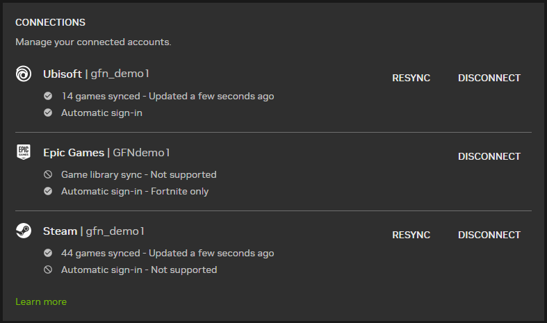
Task: Select the Ubisoft gfn_demo1 account name
Action: click(x=120, y=74)
